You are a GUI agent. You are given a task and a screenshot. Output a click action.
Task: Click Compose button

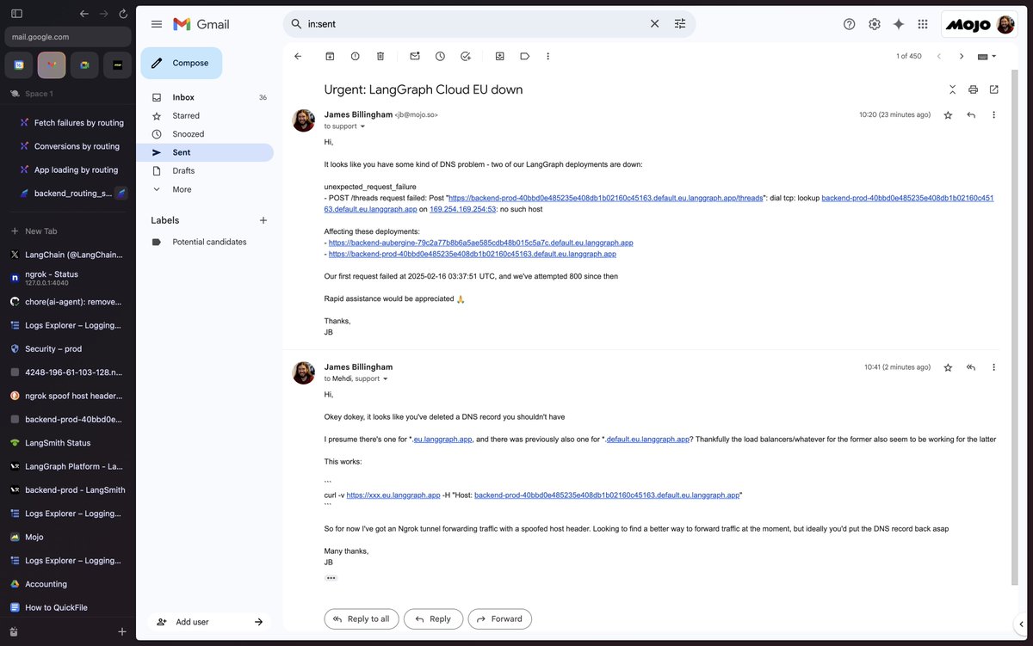pos(182,63)
